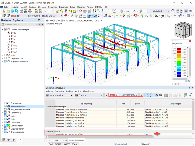Screen dimensions: 195x146
Task: Toggle the LRASTER status bar button
Action: tap(66, 144)
